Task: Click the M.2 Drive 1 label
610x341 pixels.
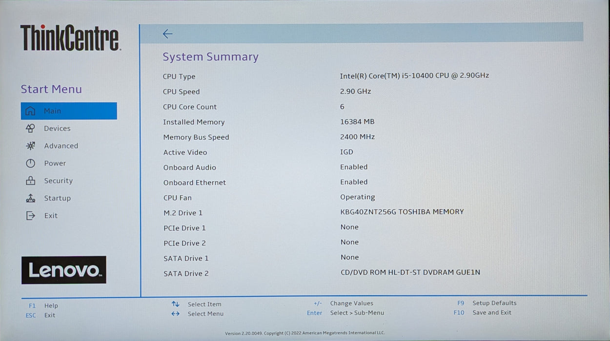Action: [183, 213]
